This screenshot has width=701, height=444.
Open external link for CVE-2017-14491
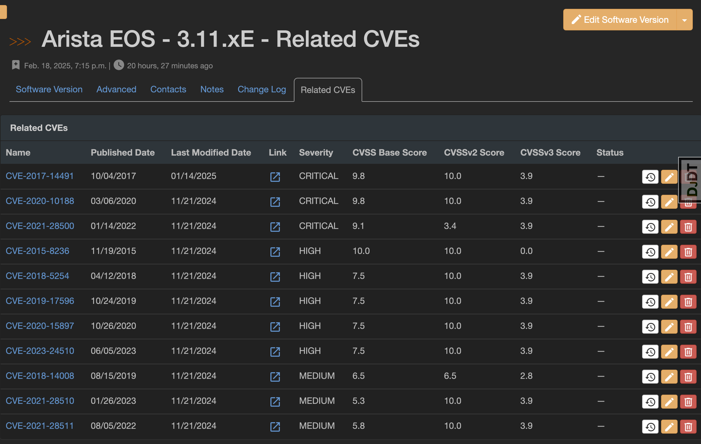tap(275, 177)
